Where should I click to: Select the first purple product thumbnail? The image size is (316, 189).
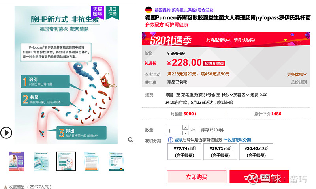[16, 161]
